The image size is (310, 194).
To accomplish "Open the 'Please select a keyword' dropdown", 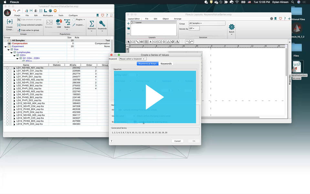I will coord(132,59).
